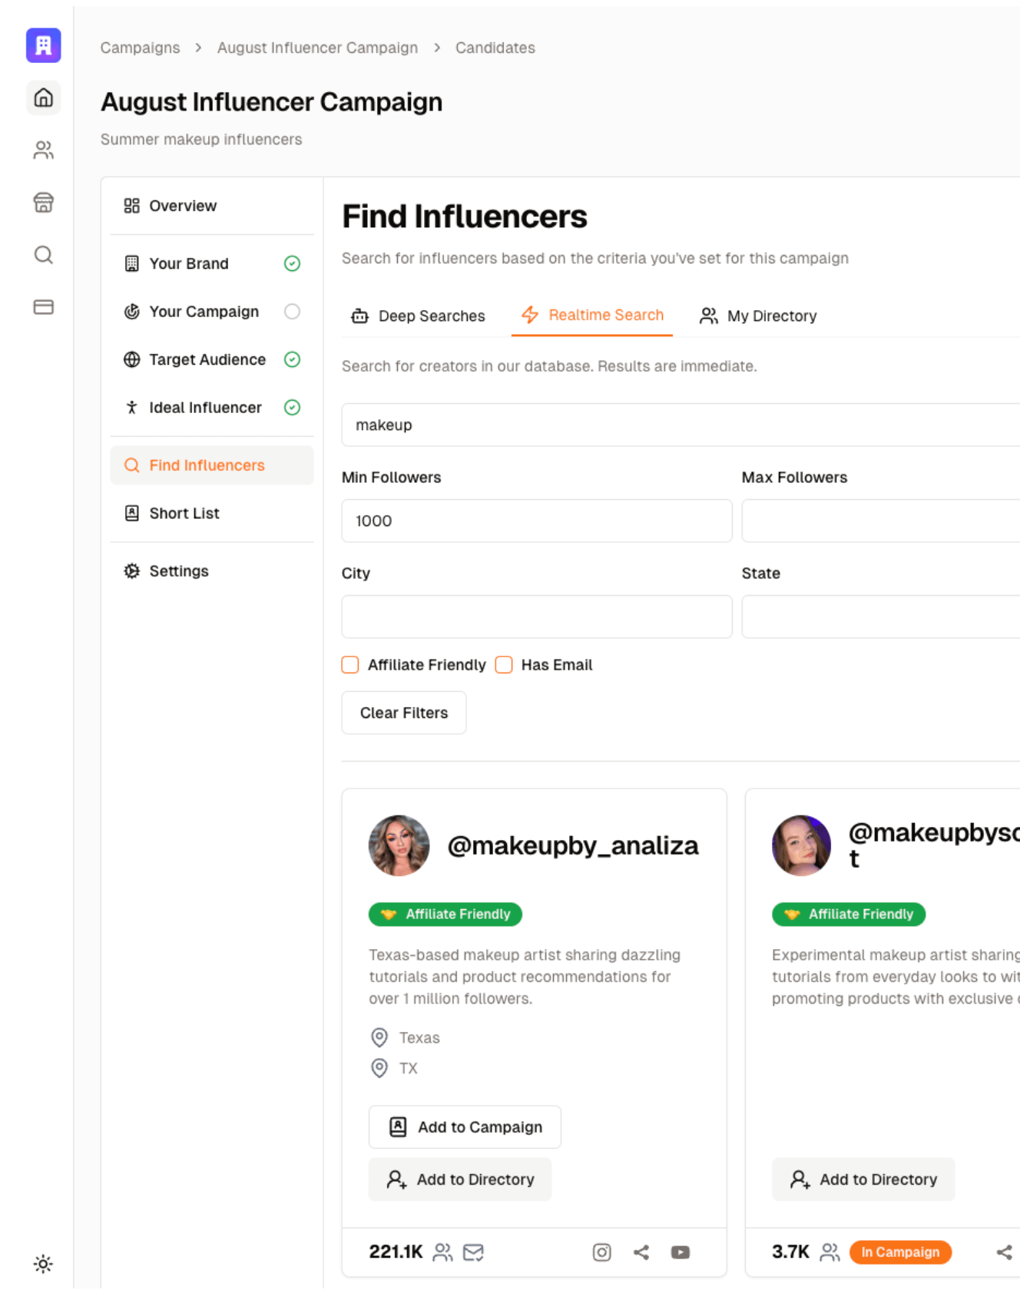Click the YouTube icon on makeupby_analiza card
1020x1293 pixels.
pyautogui.click(x=681, y=1252)
